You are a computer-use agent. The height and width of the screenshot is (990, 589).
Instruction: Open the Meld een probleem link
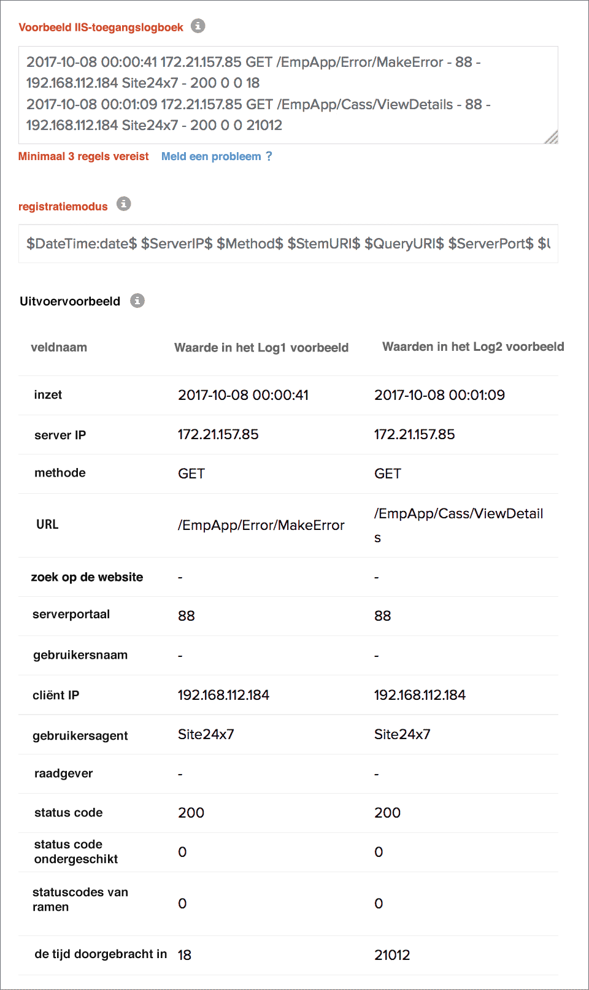[x=211, y=156]
